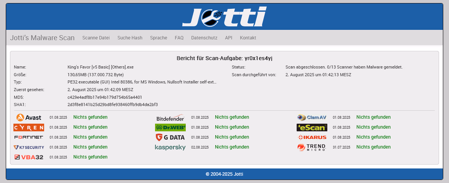Click the MD5 hash value
This screenshot has width=449, height=183.
(x=104, y=97)
